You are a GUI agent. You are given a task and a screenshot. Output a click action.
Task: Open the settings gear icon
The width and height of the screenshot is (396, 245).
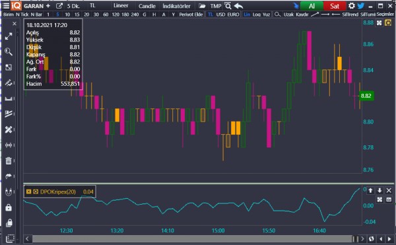(x=352, y=5)
